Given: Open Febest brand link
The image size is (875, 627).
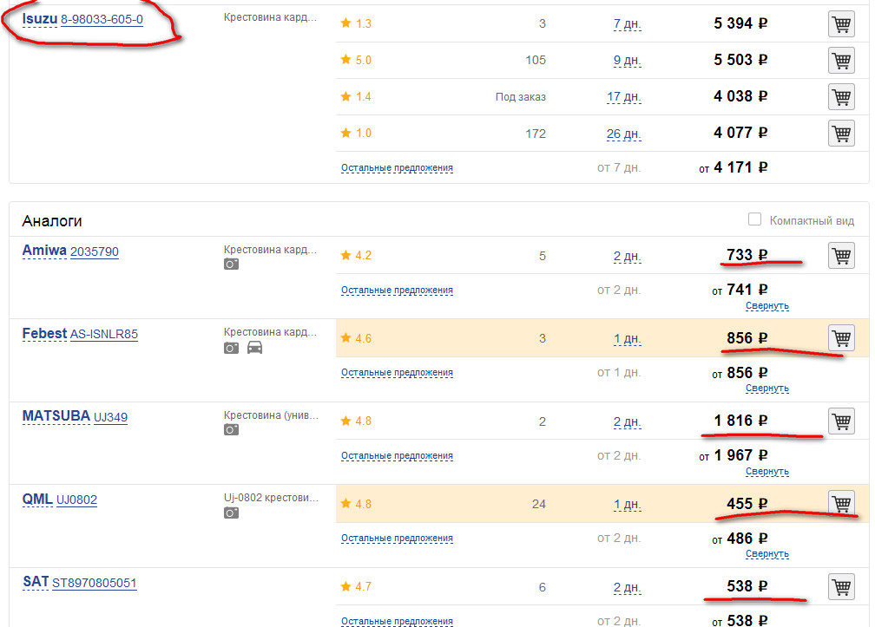Looking at the screenshot, I should [44, 333].
